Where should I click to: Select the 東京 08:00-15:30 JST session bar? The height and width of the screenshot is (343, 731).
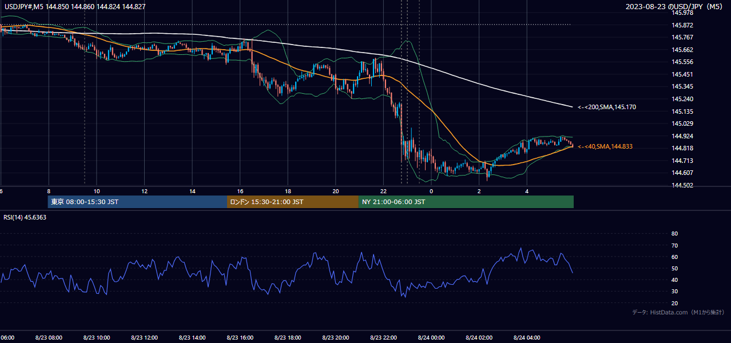[137, 202]
